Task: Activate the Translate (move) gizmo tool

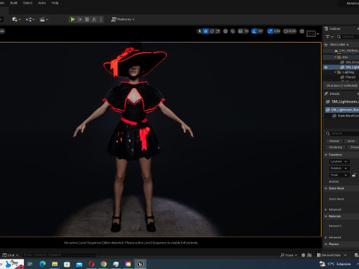Action: [x=206, y=31]
